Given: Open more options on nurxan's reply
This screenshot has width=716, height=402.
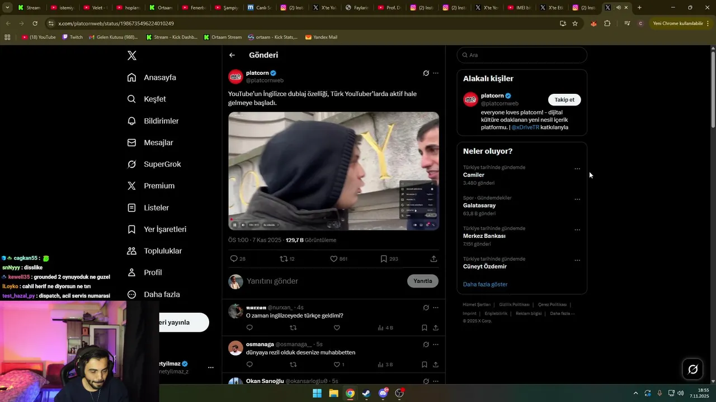Looking at the screenshot, I should pos(436,308).
